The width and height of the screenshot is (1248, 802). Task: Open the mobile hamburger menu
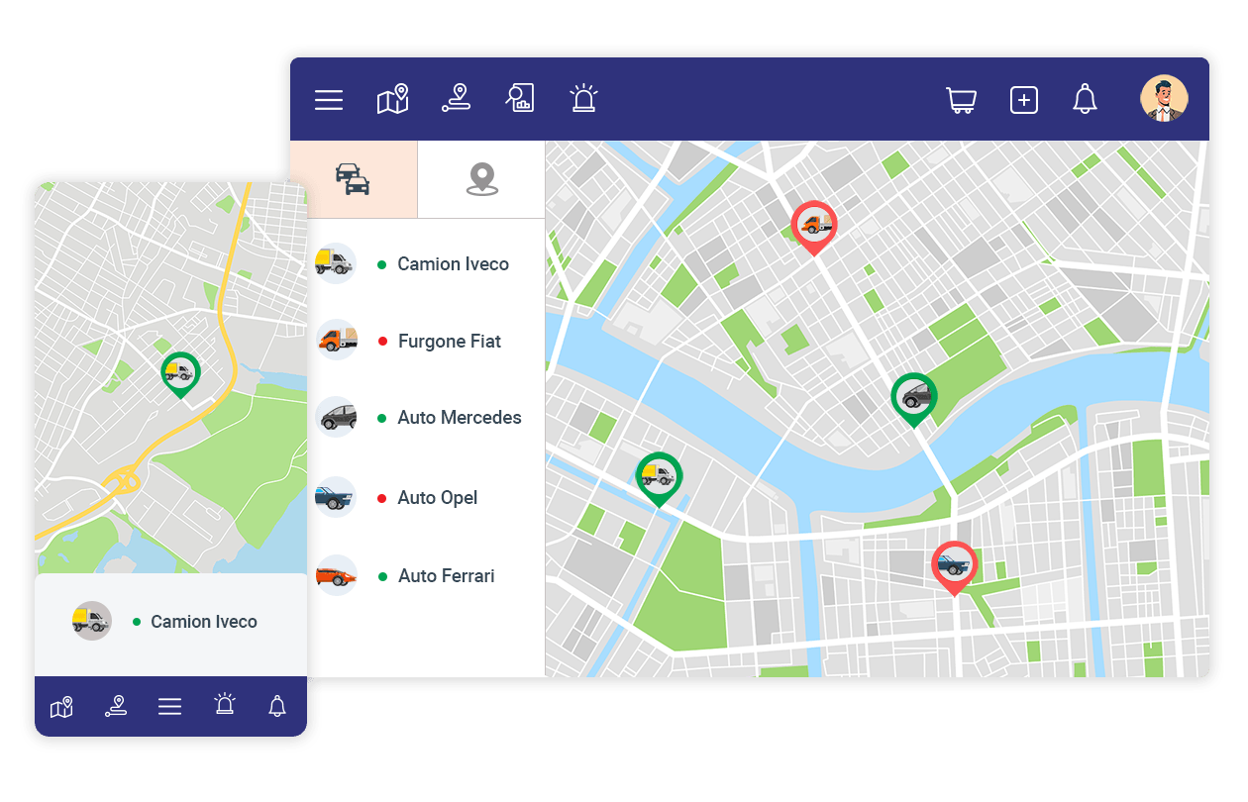pyautogui.click(x=169, y=706)
